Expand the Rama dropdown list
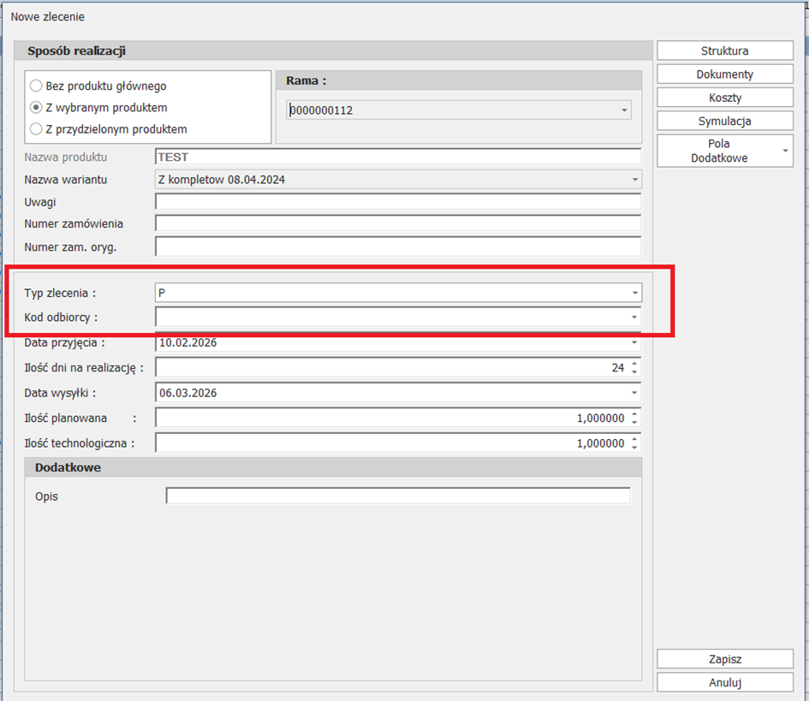Screen dimensions: 809x701 click(623, 110)
